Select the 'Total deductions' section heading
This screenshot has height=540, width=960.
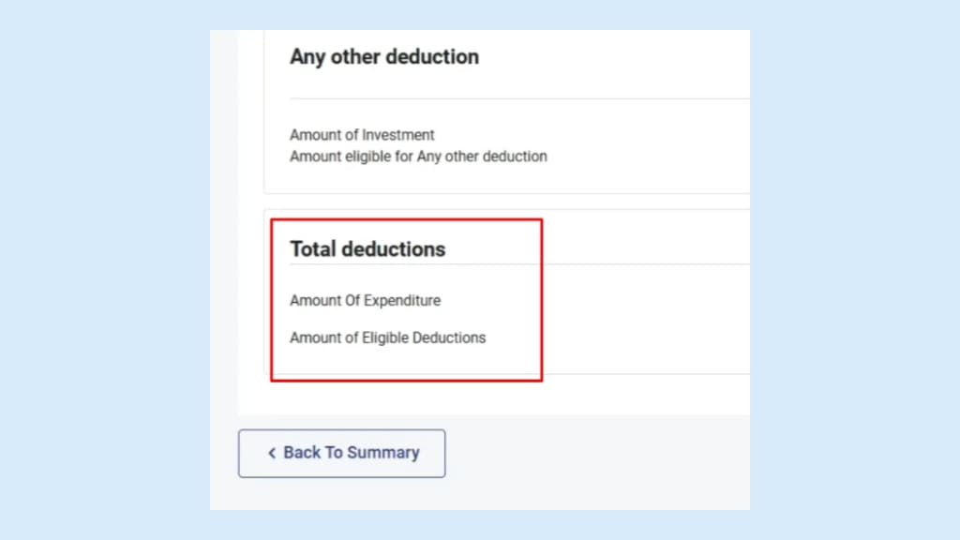367,248
